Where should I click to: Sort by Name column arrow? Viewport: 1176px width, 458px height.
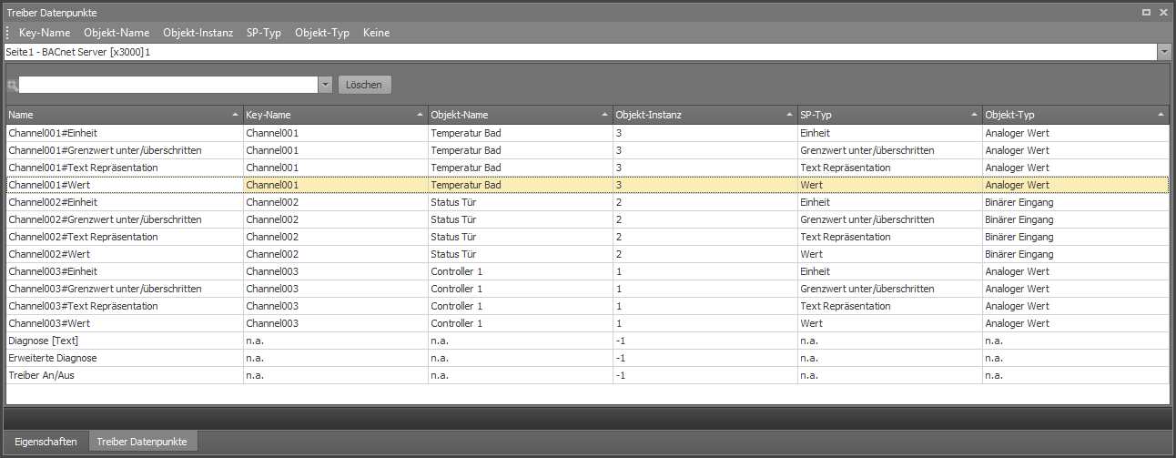click(x=237, y=115)
